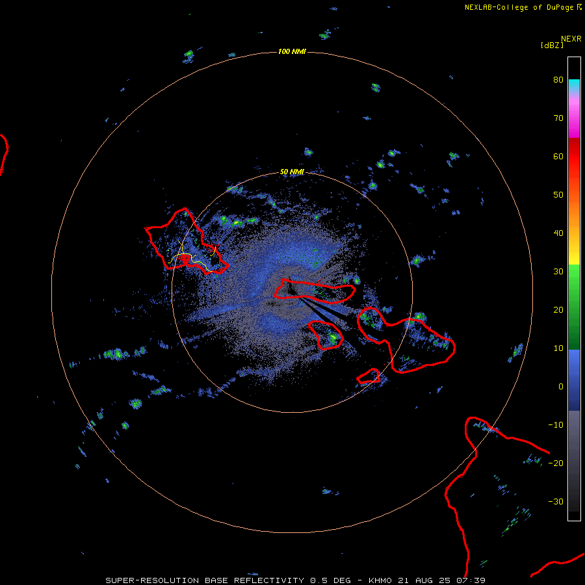Click the -30 value on the dBZ scale
This screenshot has height=585, width=585.
(556, 502)
